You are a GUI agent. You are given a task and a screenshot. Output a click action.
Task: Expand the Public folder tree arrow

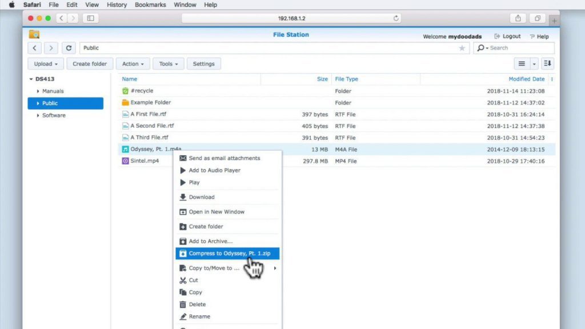point(38,103)
